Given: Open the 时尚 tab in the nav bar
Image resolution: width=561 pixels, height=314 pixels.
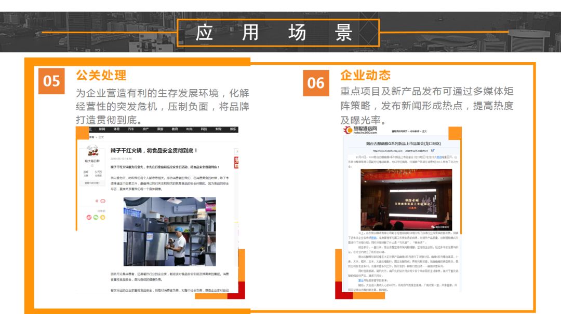Looking at the screenshot, I should [189, 129].
